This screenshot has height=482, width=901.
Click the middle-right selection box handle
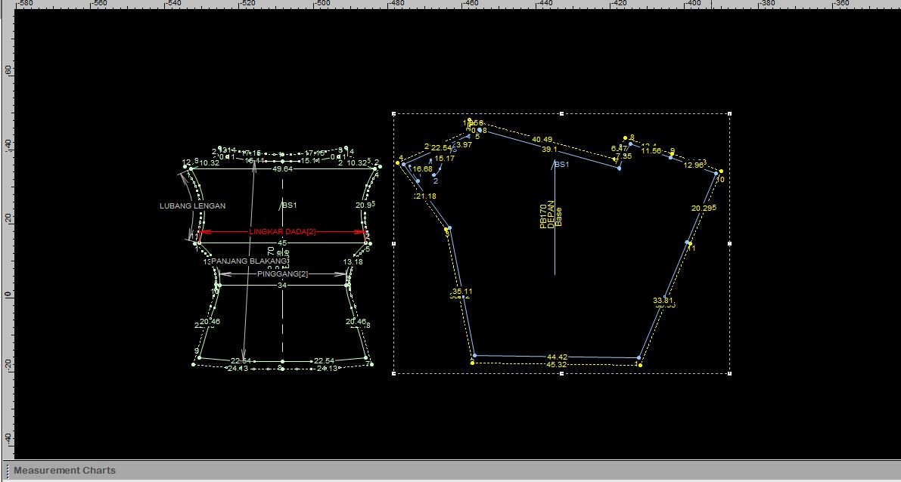point(729,243)
